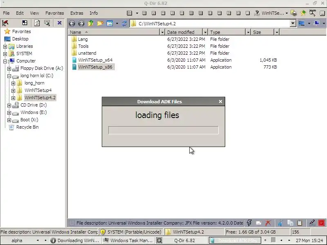Collapse the long horn lol (C:) drive node
This screenshot has width=327, height=245.
[9, 76]
